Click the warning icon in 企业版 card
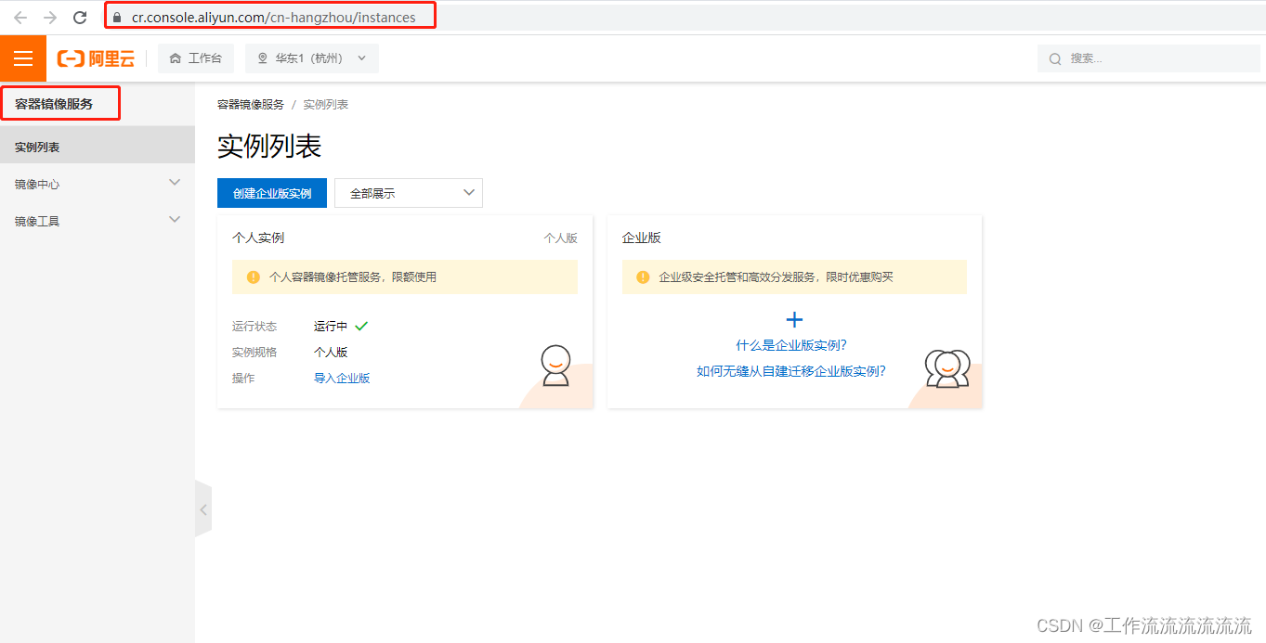The image size is (1266, 643). pyautogui.click(x=643, y=276)
